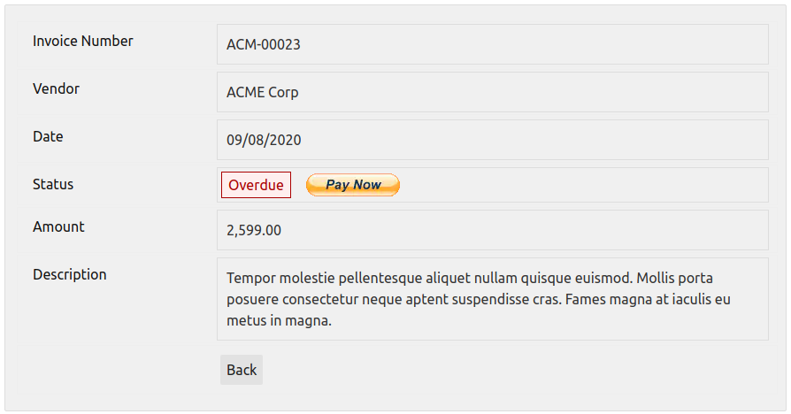The width and height of the screenshot is (791, 414).
Task: Click the Vendor label
Action: (x=56, y=88)
